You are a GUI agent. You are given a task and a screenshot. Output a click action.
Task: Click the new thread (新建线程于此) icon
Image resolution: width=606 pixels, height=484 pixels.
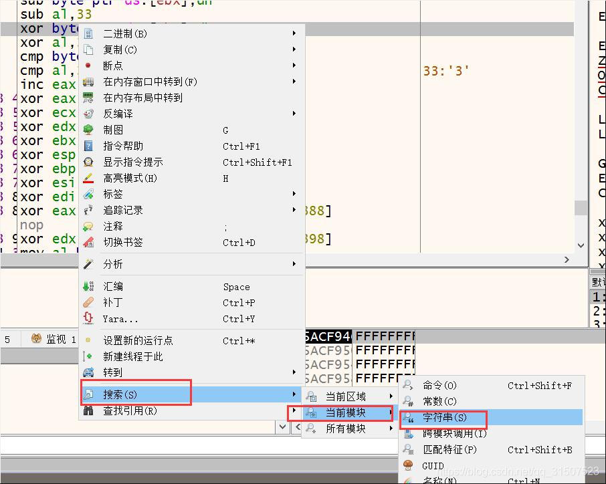coord(88,356)
